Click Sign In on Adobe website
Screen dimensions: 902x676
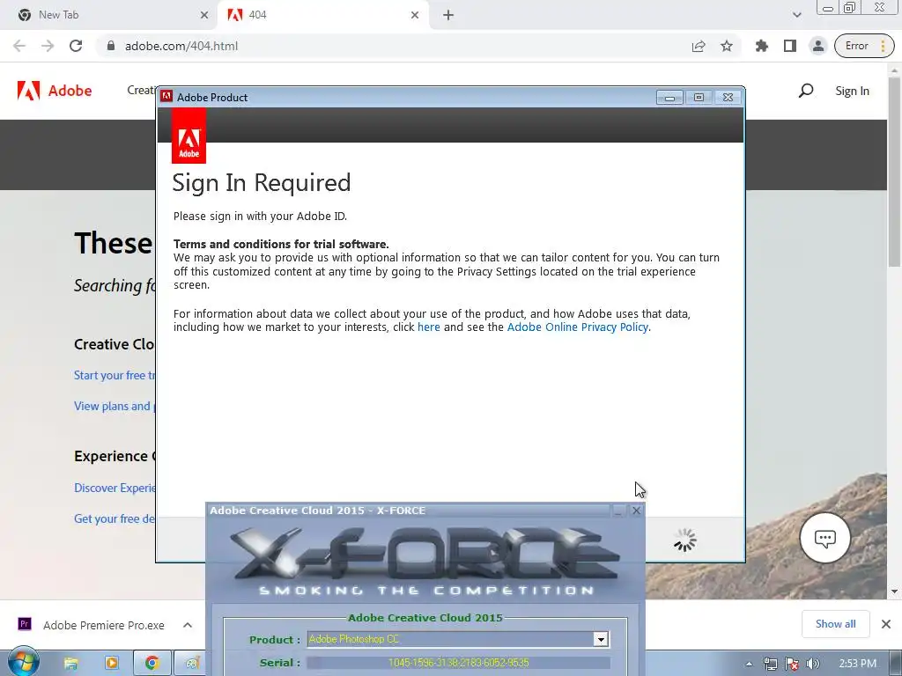click(x=852, y=91)
